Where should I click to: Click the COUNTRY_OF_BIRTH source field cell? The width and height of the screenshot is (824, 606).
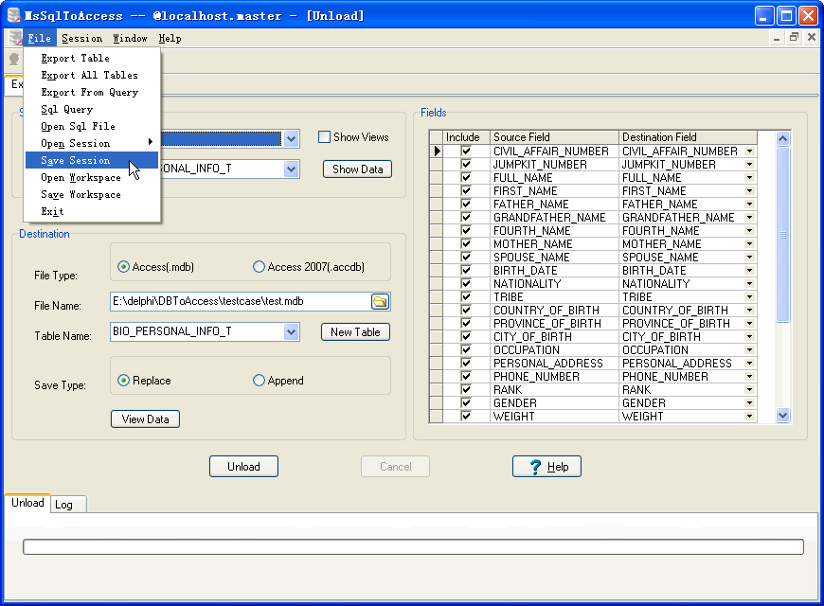[554, 310]
